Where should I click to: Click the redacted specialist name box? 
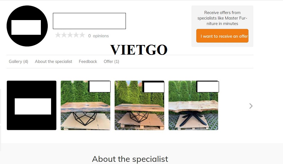pos(89,21)
